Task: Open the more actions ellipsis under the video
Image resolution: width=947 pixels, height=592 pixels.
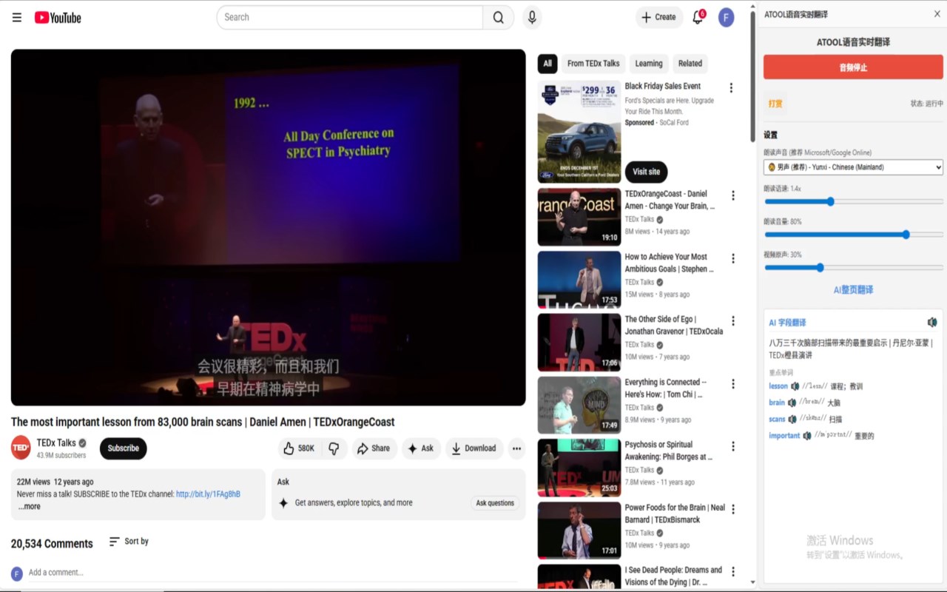Action: (516, 448)
